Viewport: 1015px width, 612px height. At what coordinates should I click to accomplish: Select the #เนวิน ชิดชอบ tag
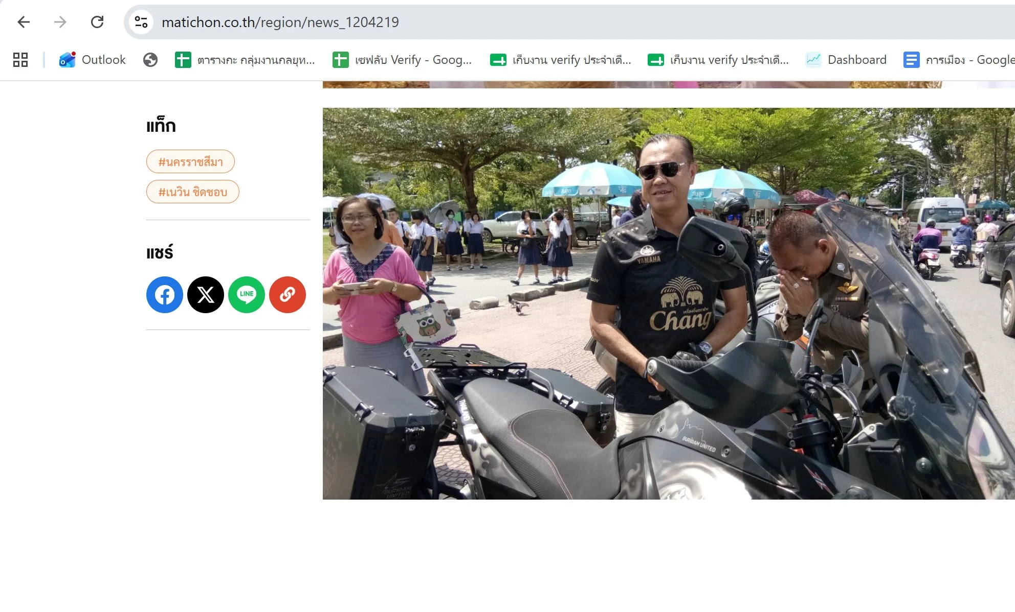(x=193, y=192)
